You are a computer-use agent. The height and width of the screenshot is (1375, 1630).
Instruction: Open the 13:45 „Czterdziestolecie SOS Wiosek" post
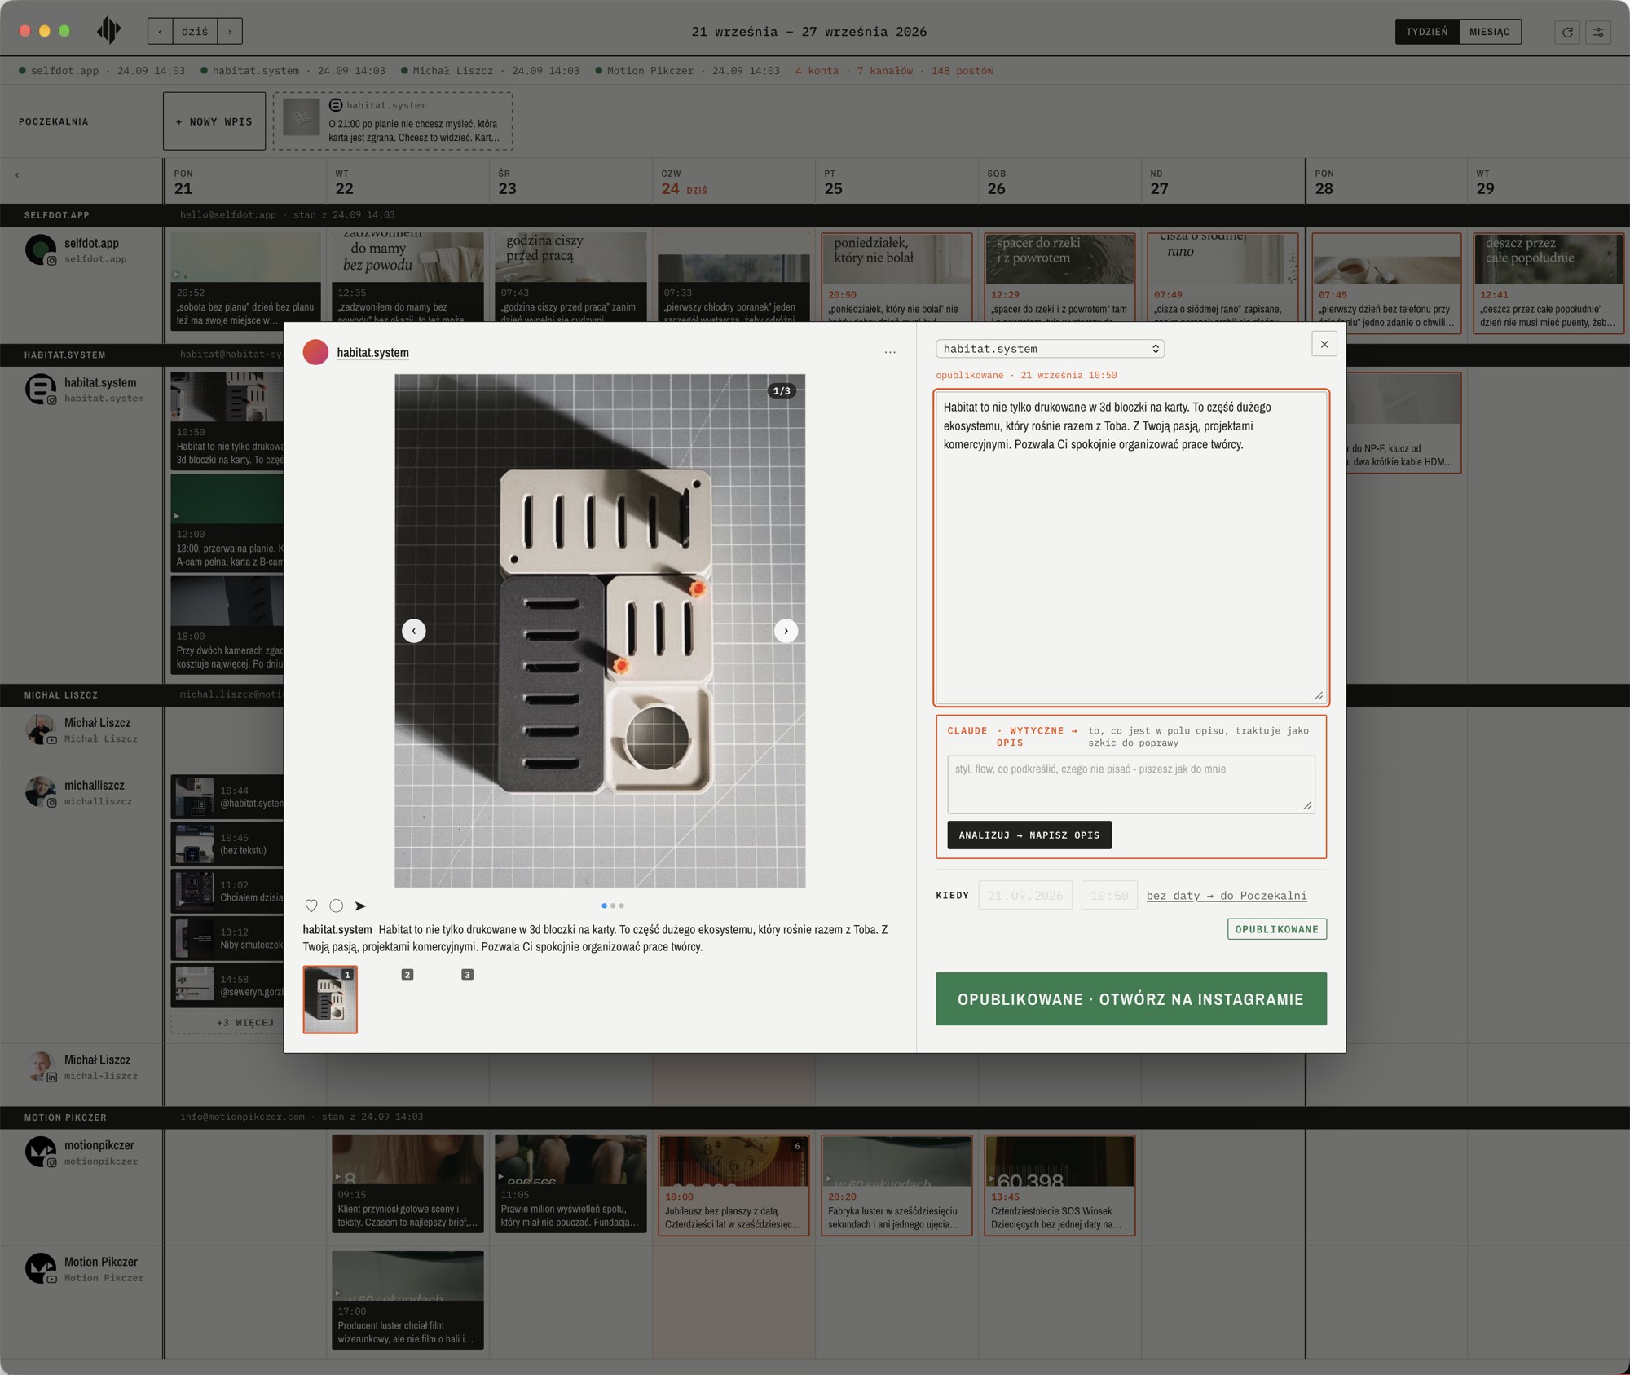coord(1059,1186)
